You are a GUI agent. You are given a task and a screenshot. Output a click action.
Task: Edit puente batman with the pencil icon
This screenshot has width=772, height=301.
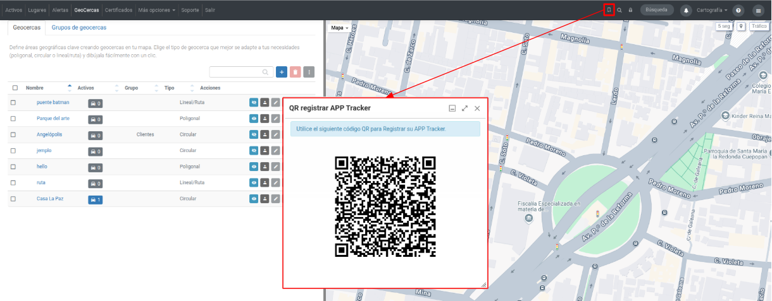275,102
